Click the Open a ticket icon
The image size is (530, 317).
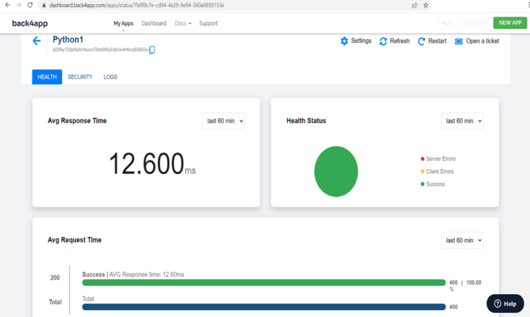pos(459,41)
